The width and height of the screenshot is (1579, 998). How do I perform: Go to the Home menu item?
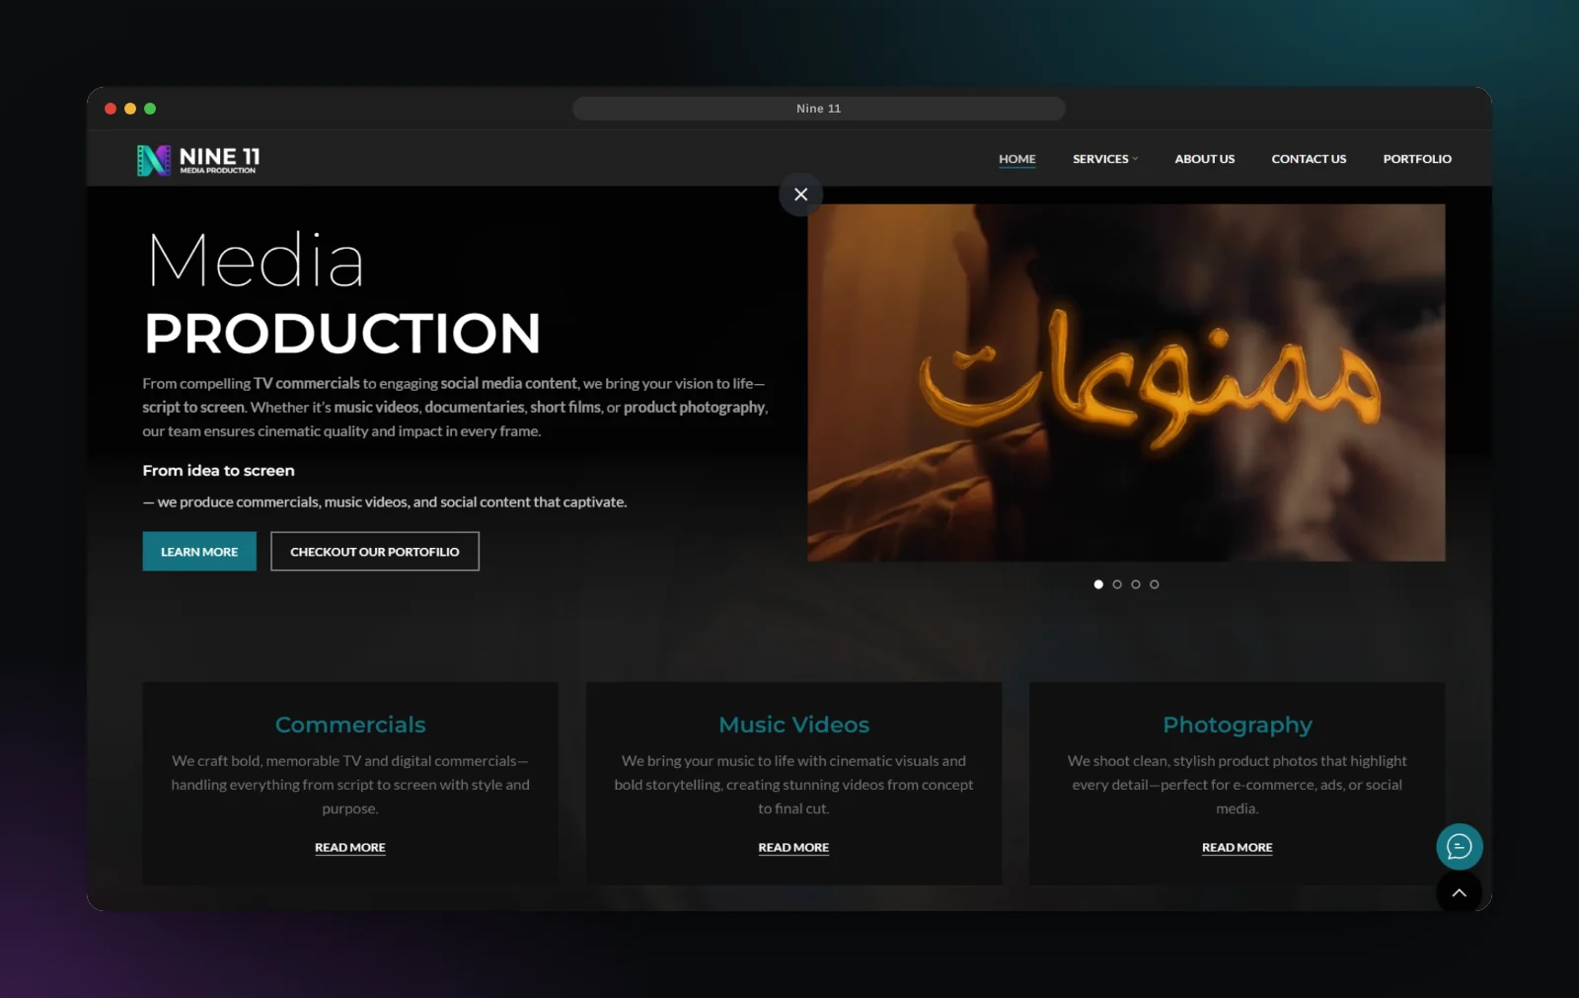click(x=1017, y=159)
